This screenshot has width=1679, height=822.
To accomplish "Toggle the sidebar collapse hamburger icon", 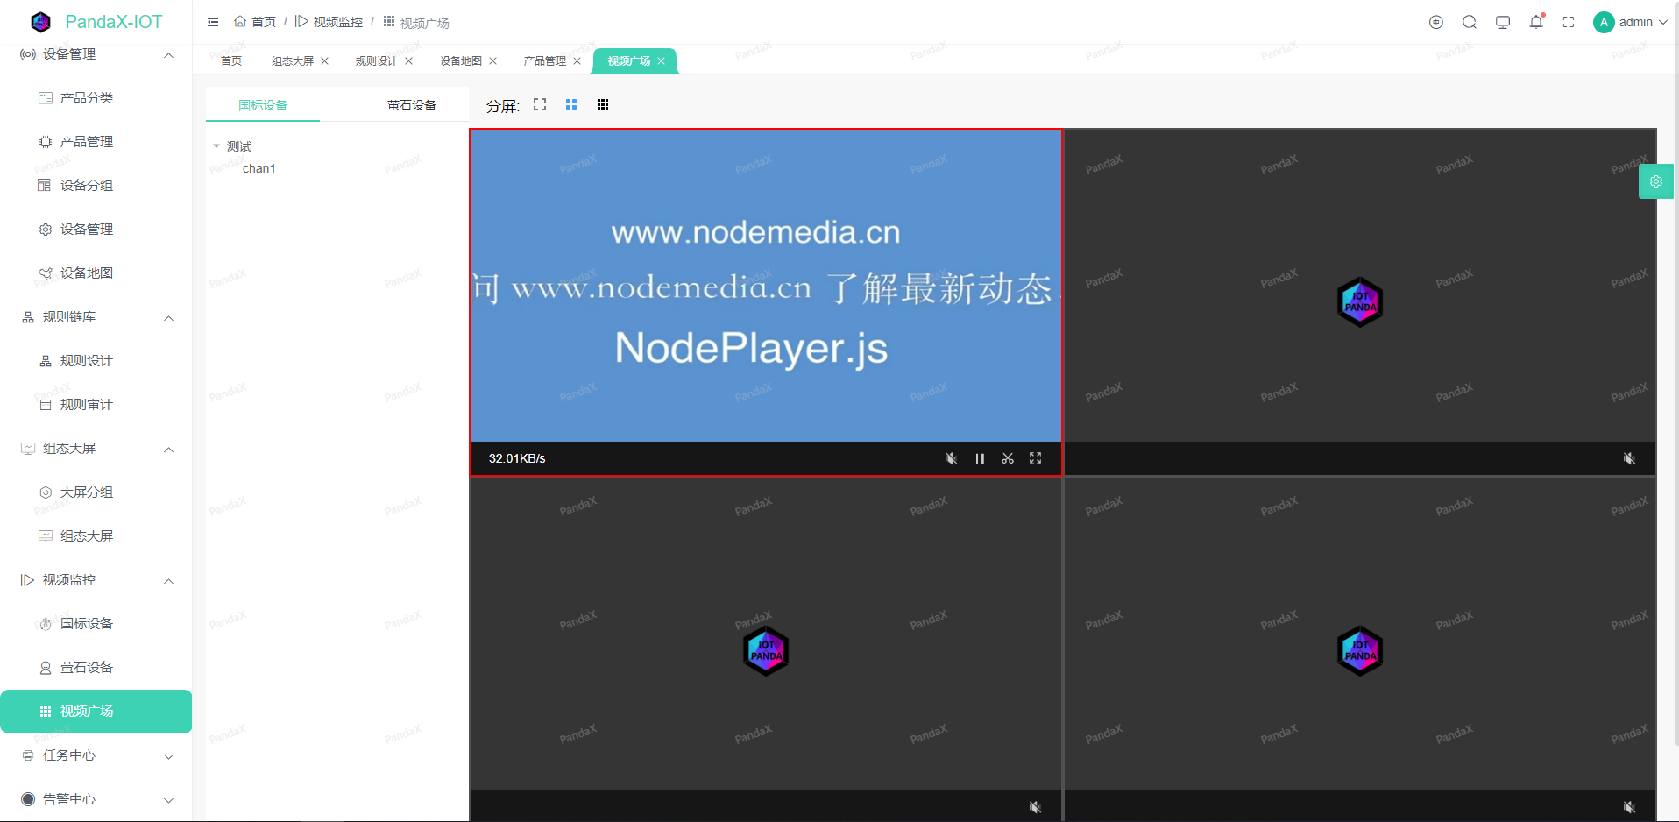I will (x=213, y=22).
